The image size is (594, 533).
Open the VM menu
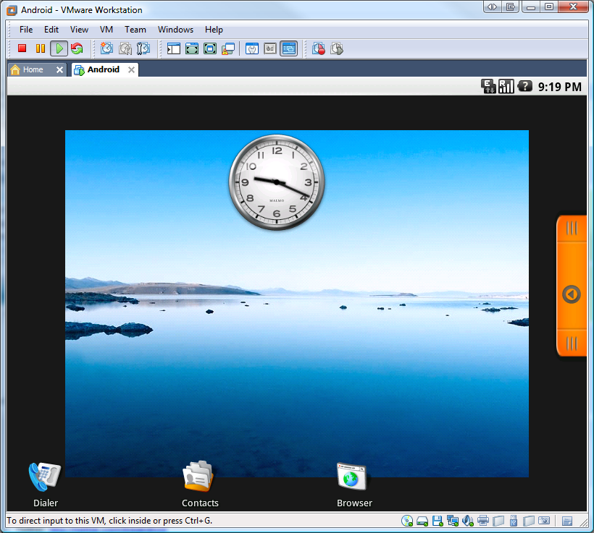[x=106, y=30]
